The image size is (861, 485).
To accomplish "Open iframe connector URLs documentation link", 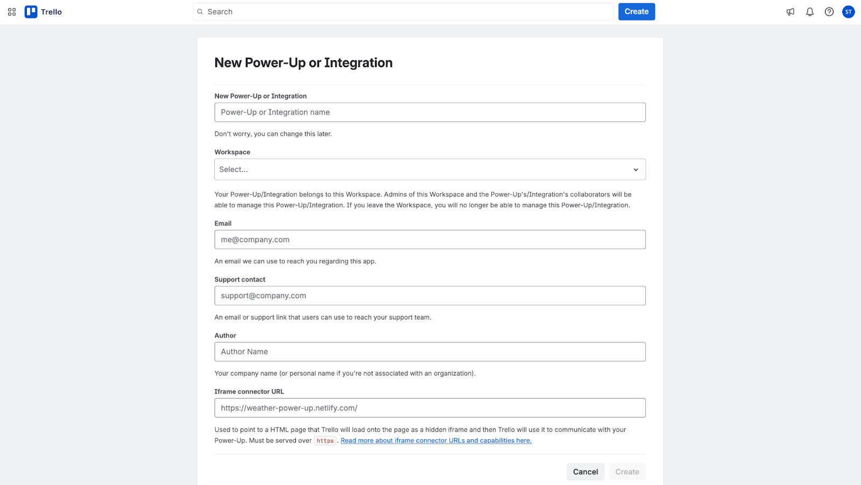I will pos(436,441).
